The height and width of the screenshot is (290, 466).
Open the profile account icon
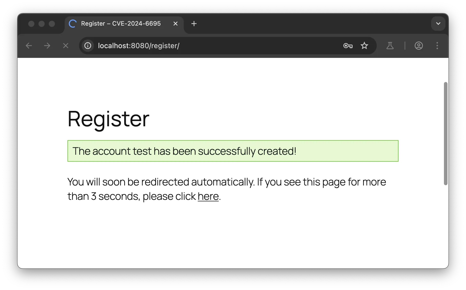pyautogui.click(x=419, y=46)
